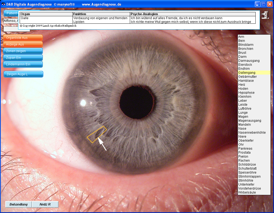This screenshot has width=274, height=213.
Task: Open the Notiz R tab
Action: [x=45, y=204]
